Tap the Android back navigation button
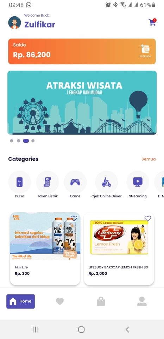 coord(127,329)
